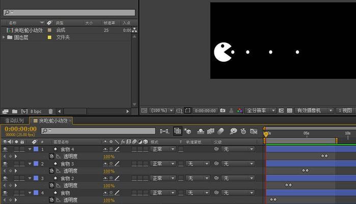Open the 名称 column sort arrow
356x204 pixels.
[x=42, y=22]
